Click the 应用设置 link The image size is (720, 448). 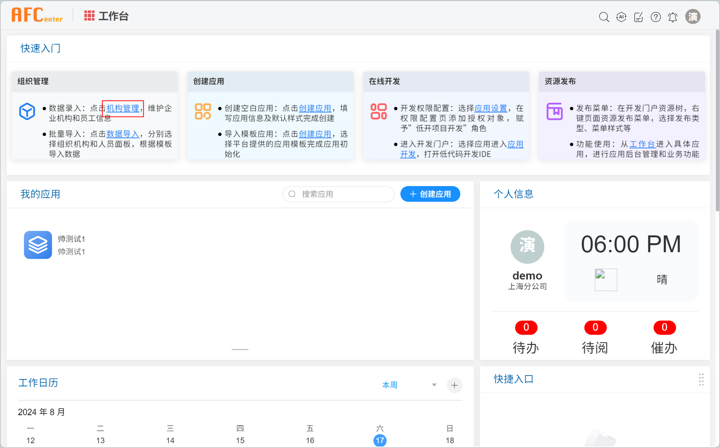tap(491, 108)
